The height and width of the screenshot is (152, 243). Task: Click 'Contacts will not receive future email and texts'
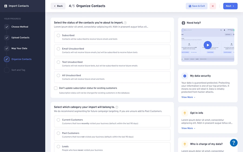83,79
